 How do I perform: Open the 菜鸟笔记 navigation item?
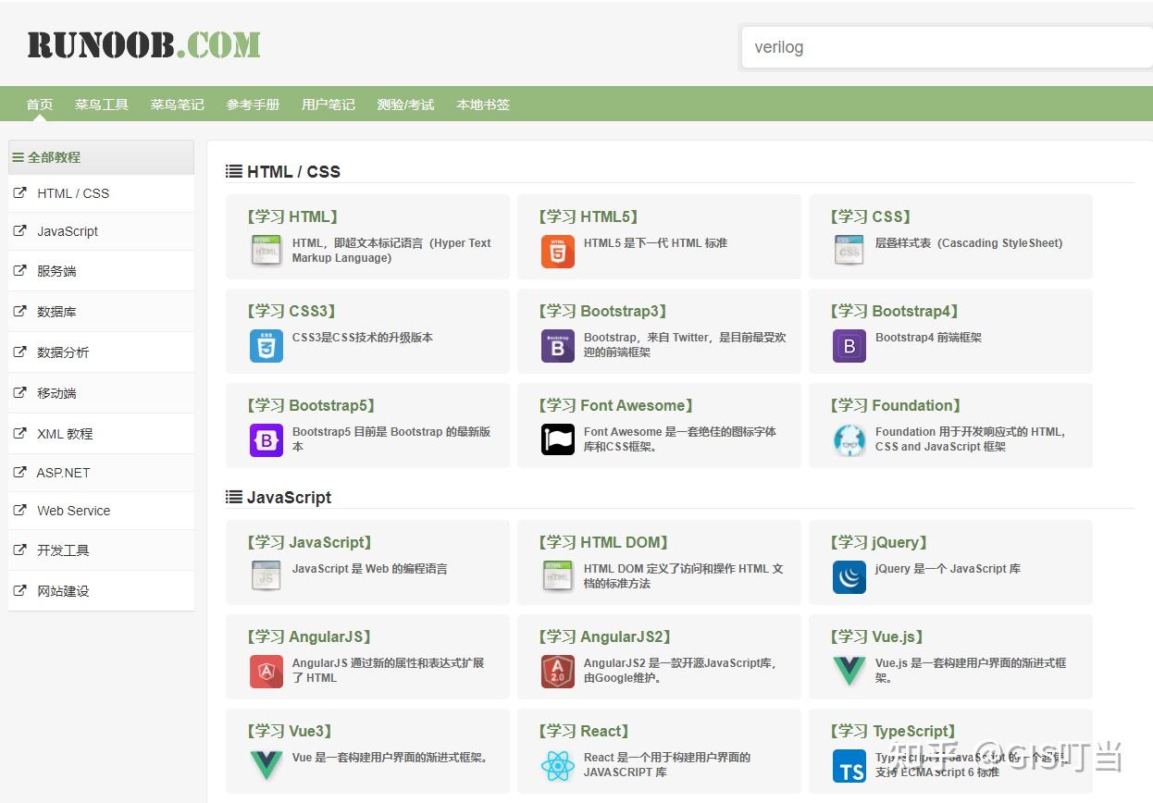(178, 105)
